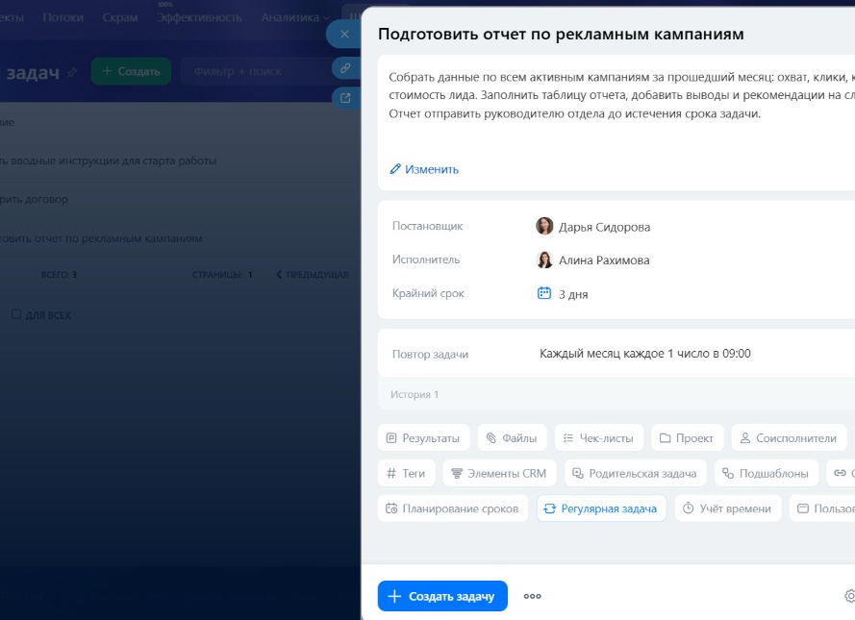Add Теги to the task
This screenshot has height=620, width=855.
(406, 474)
